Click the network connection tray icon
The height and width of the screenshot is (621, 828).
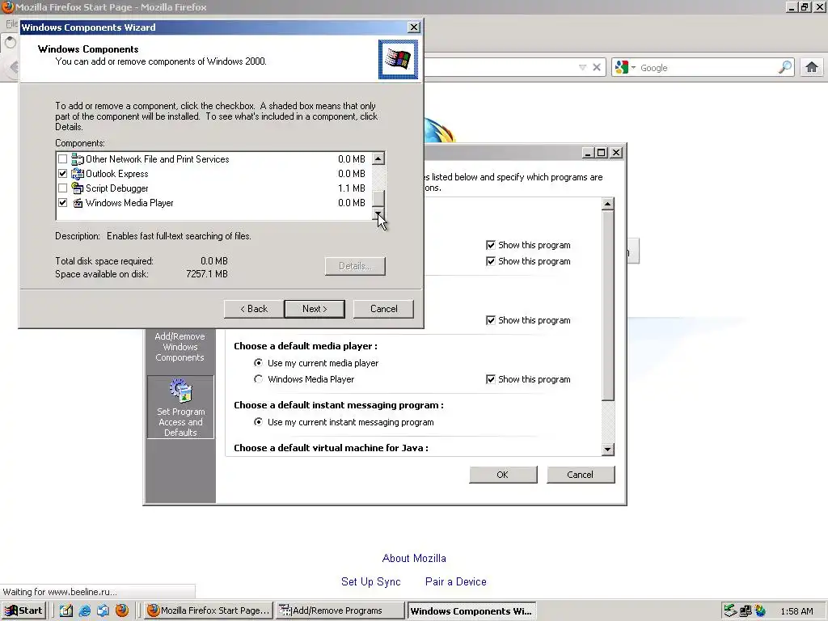pos(745,610)
